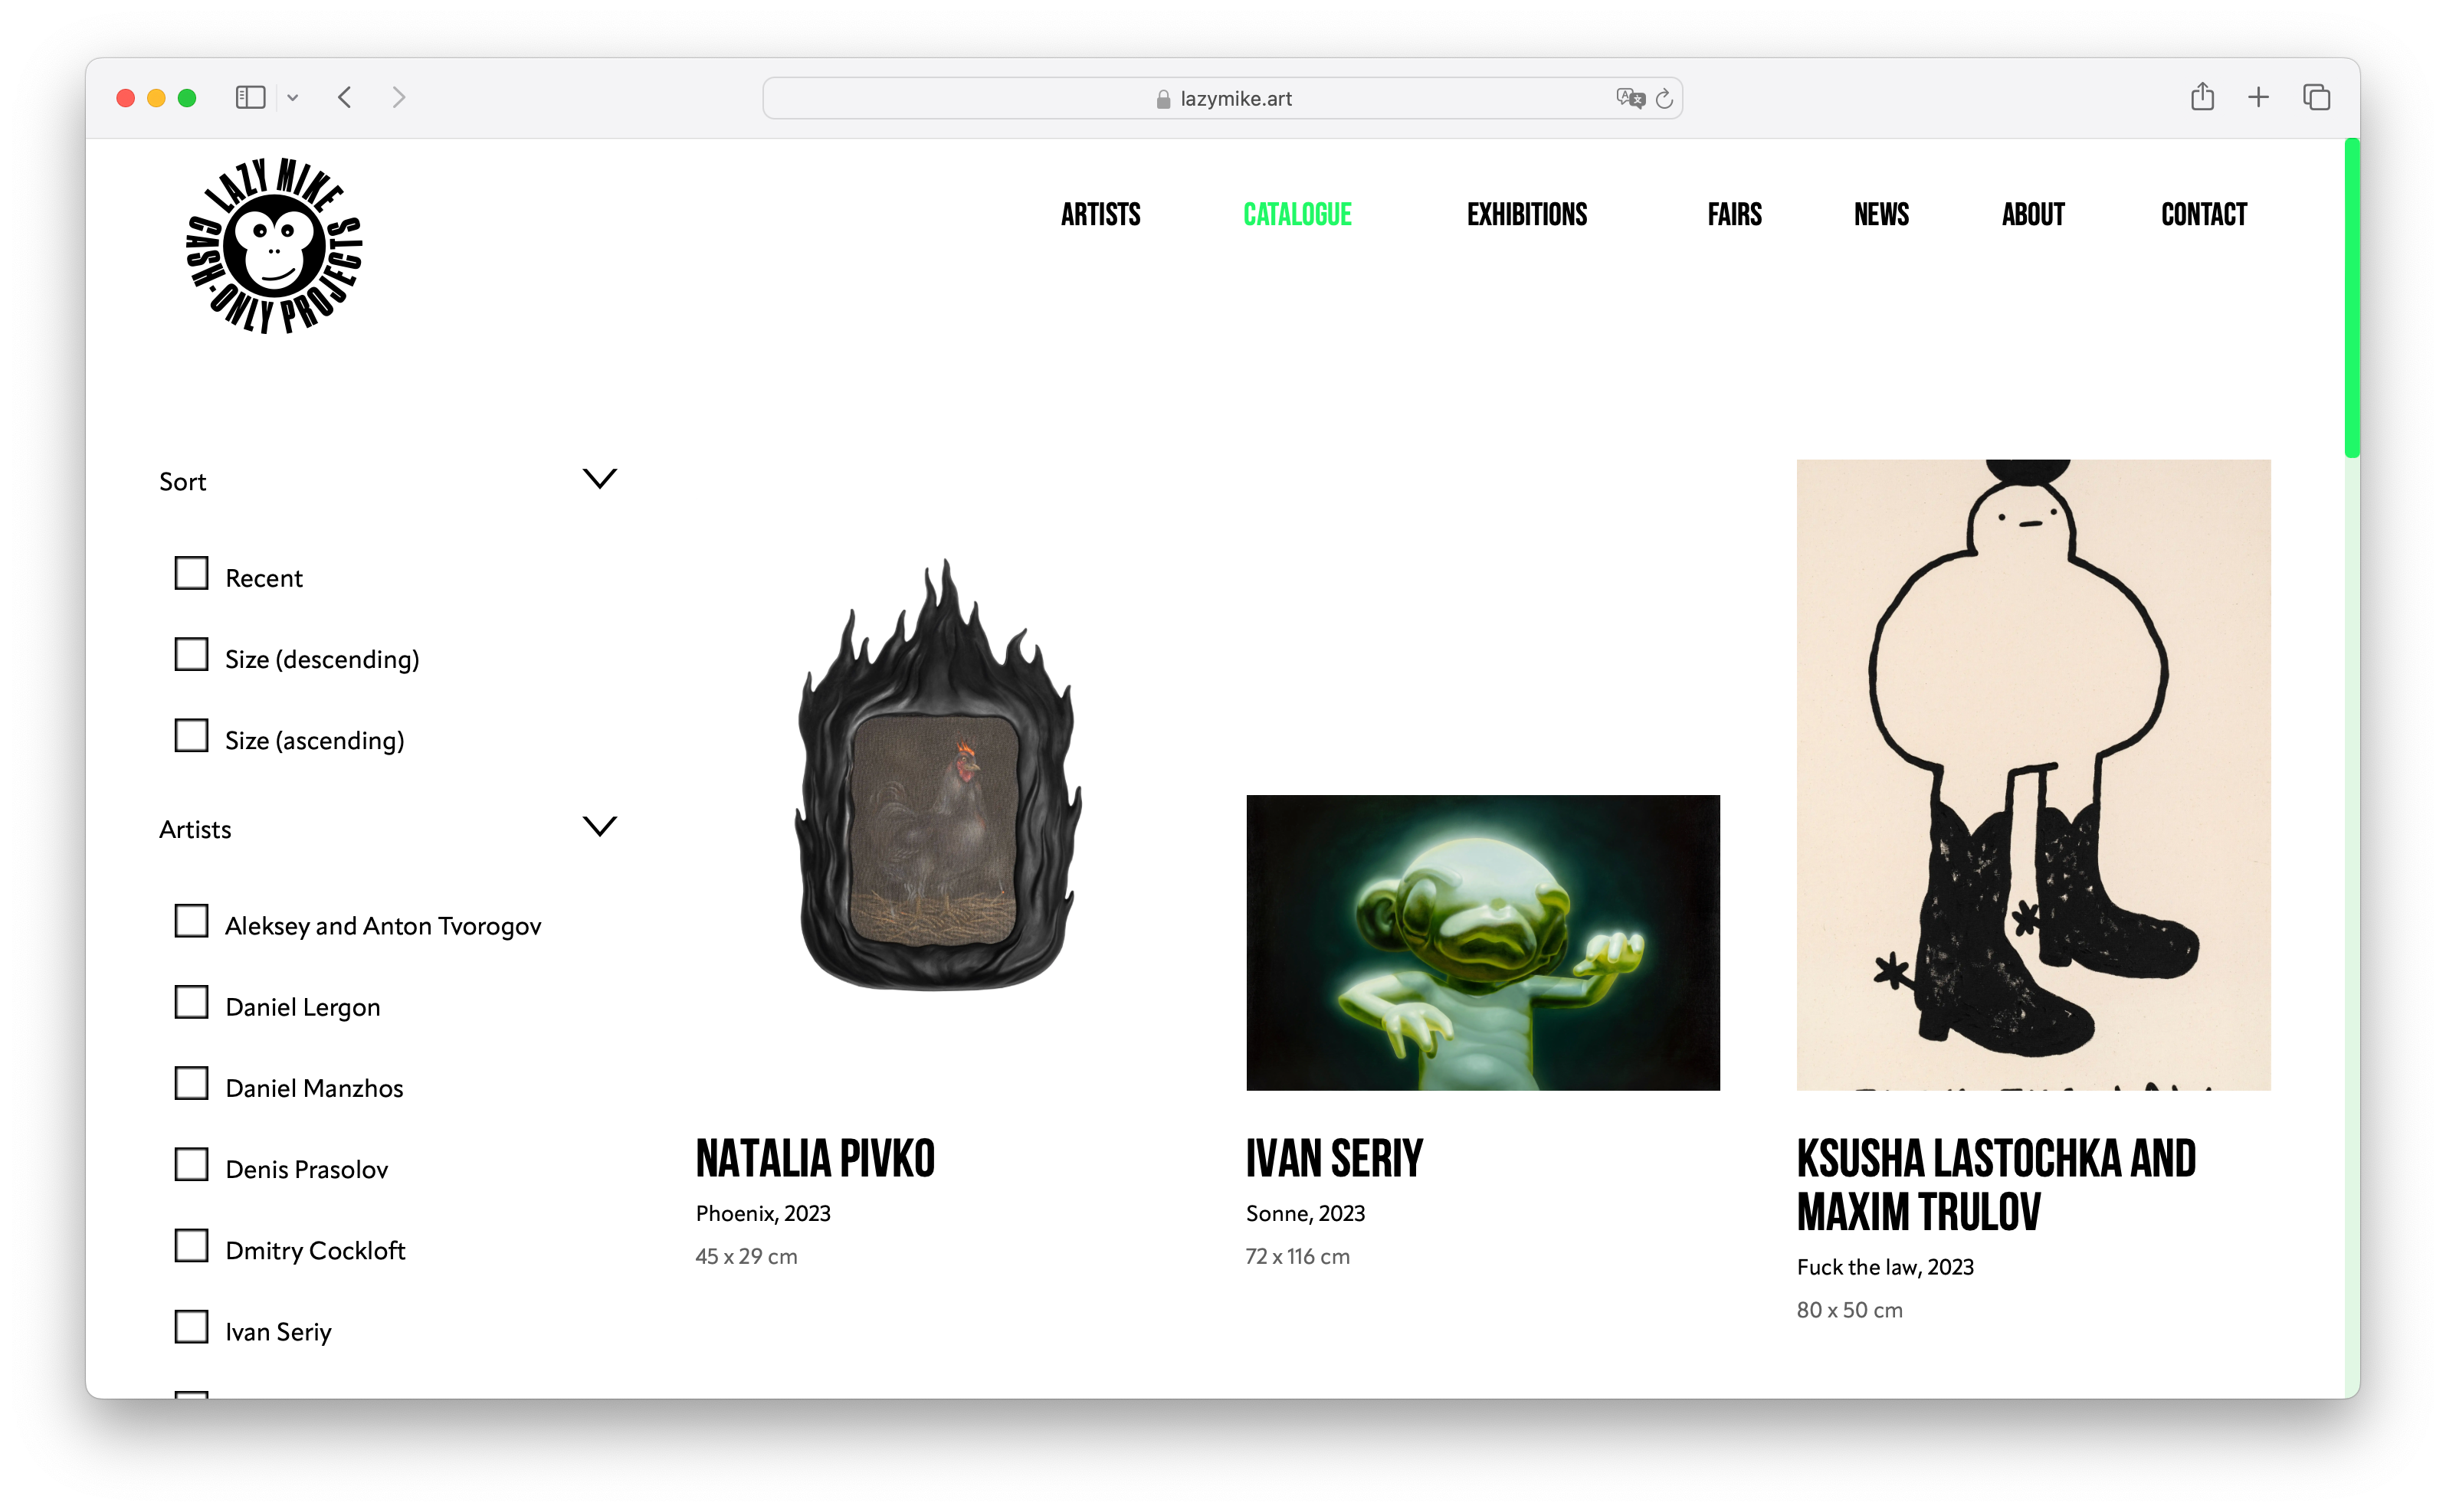Open the Exhibitions menu item
2446x1512 pixels.
[1526, 215]
